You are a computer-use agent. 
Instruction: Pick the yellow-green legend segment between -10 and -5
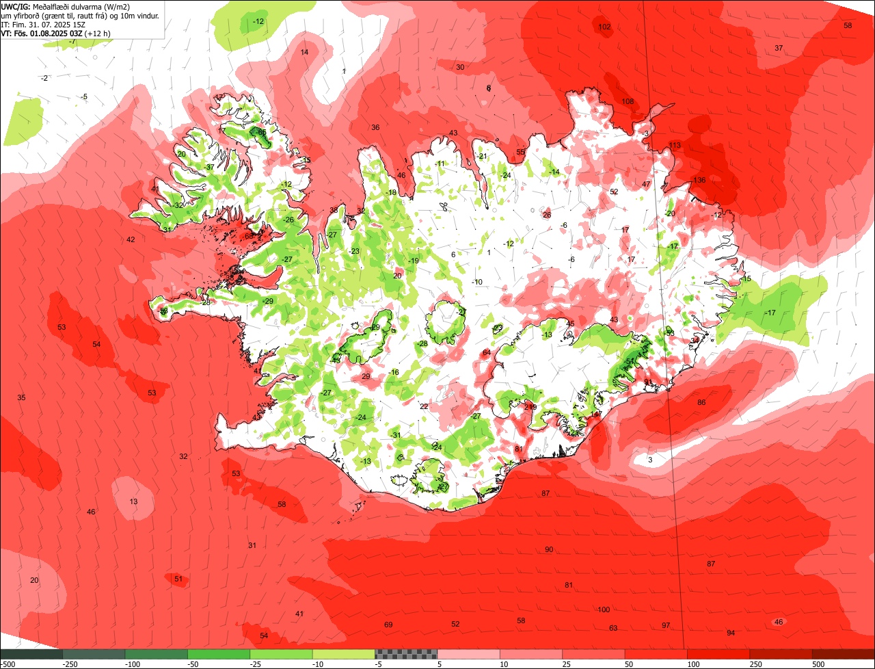pyautogui.click(x=343, y=655)
